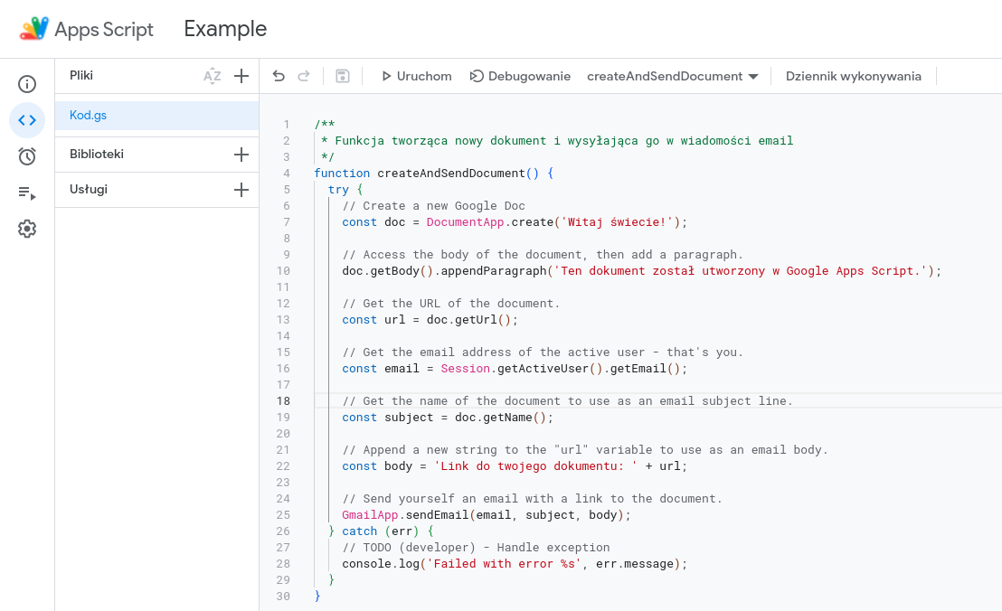Viewport: 1002px width, 611px height.
Task: Open Dziennik wykonywania log
Action: tap(853, 76)
